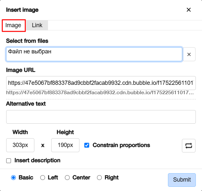Viewport: 202px width, 191px height.
Task: Click the swap dimensions arrows icon
Action: point(189,145)
